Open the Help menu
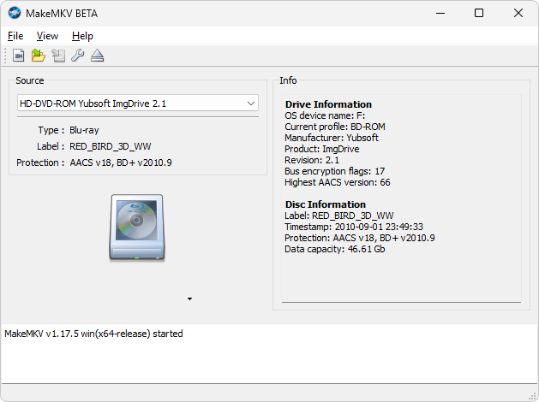The image size is (539, 402). tap(82, 36)
